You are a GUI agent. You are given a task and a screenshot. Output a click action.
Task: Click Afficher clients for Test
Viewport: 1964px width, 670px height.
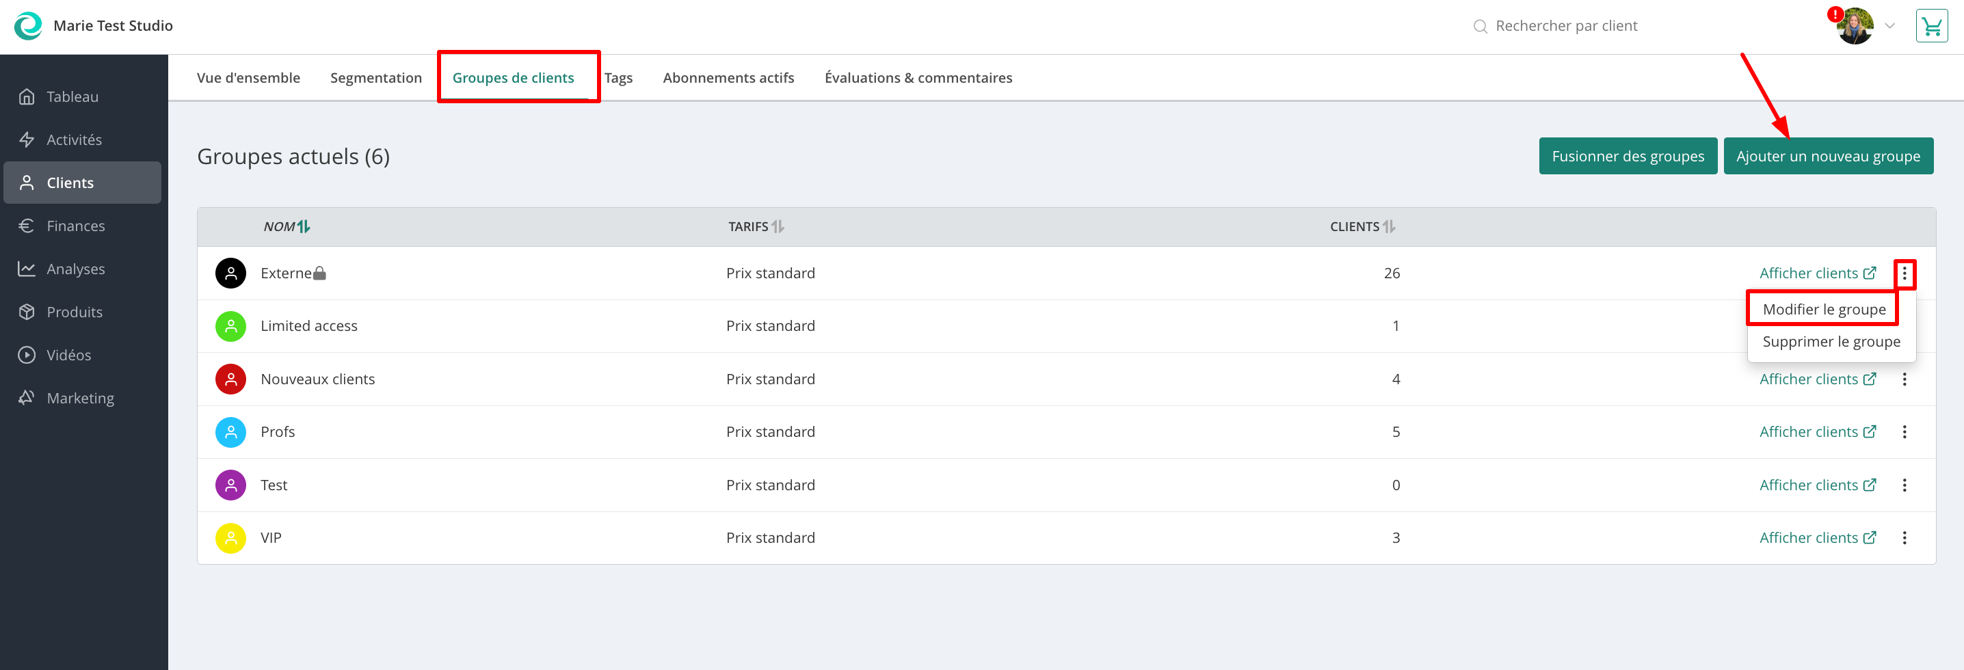coord(1817,485)
